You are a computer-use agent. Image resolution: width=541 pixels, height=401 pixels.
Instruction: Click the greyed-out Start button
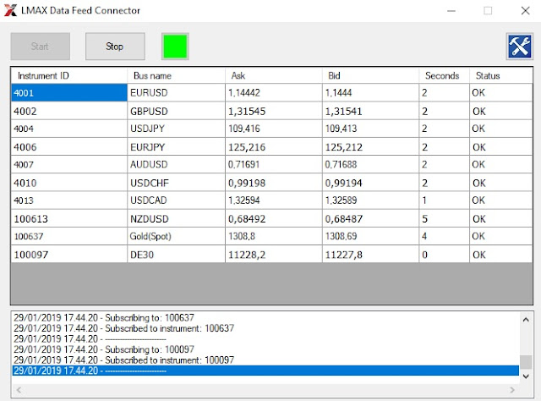click(x=40, y=47)
